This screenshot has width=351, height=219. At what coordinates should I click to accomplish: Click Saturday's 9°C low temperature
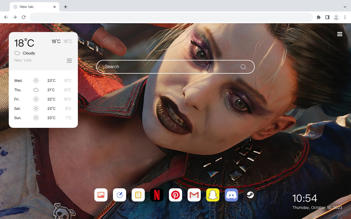pos(68,108)
